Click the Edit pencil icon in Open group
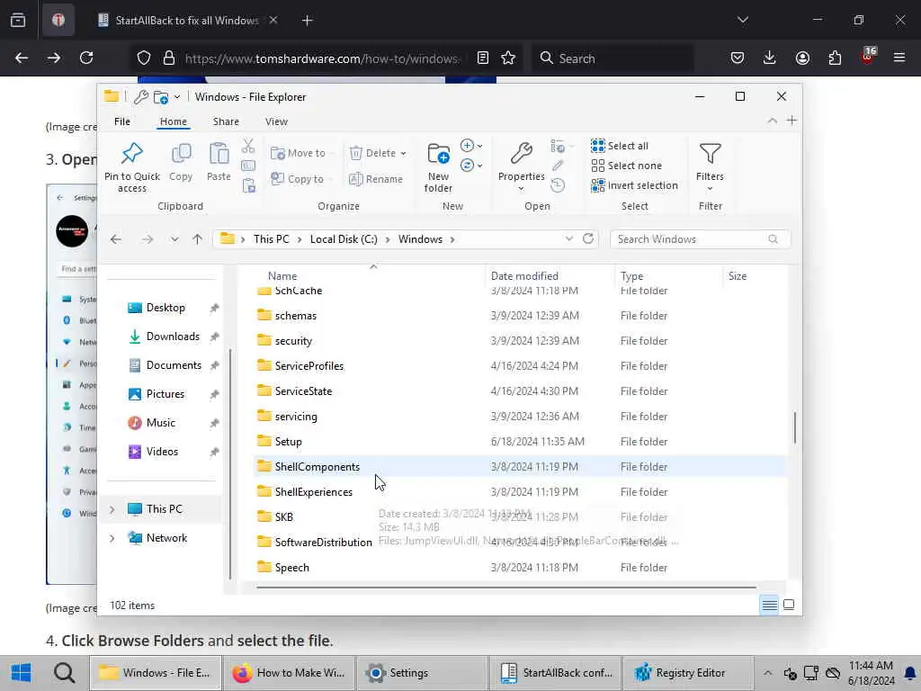This screenshot has width=921, height=691. (558, 166)
